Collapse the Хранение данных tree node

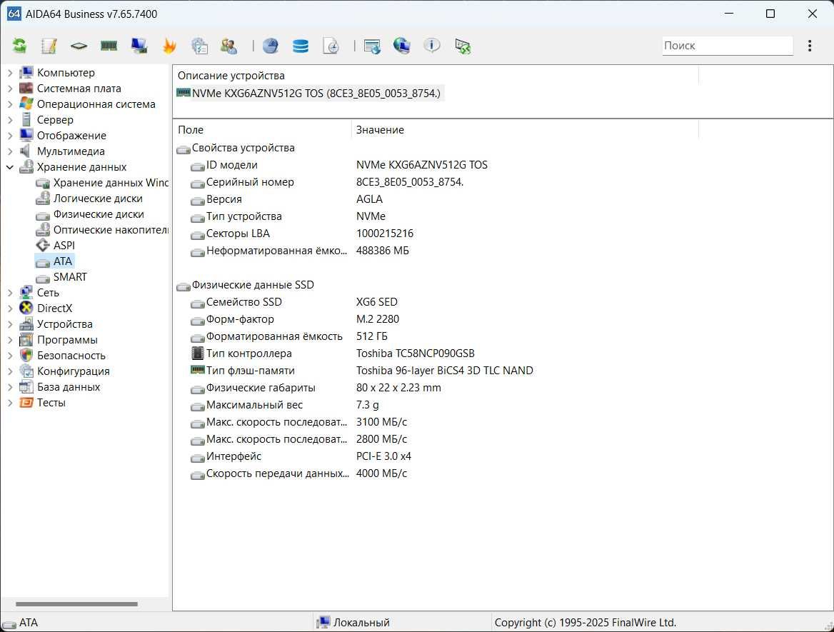[9, 167]
